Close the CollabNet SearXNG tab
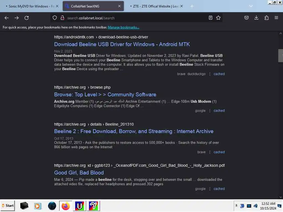This screenshot has height=212, width=283. 119,6
